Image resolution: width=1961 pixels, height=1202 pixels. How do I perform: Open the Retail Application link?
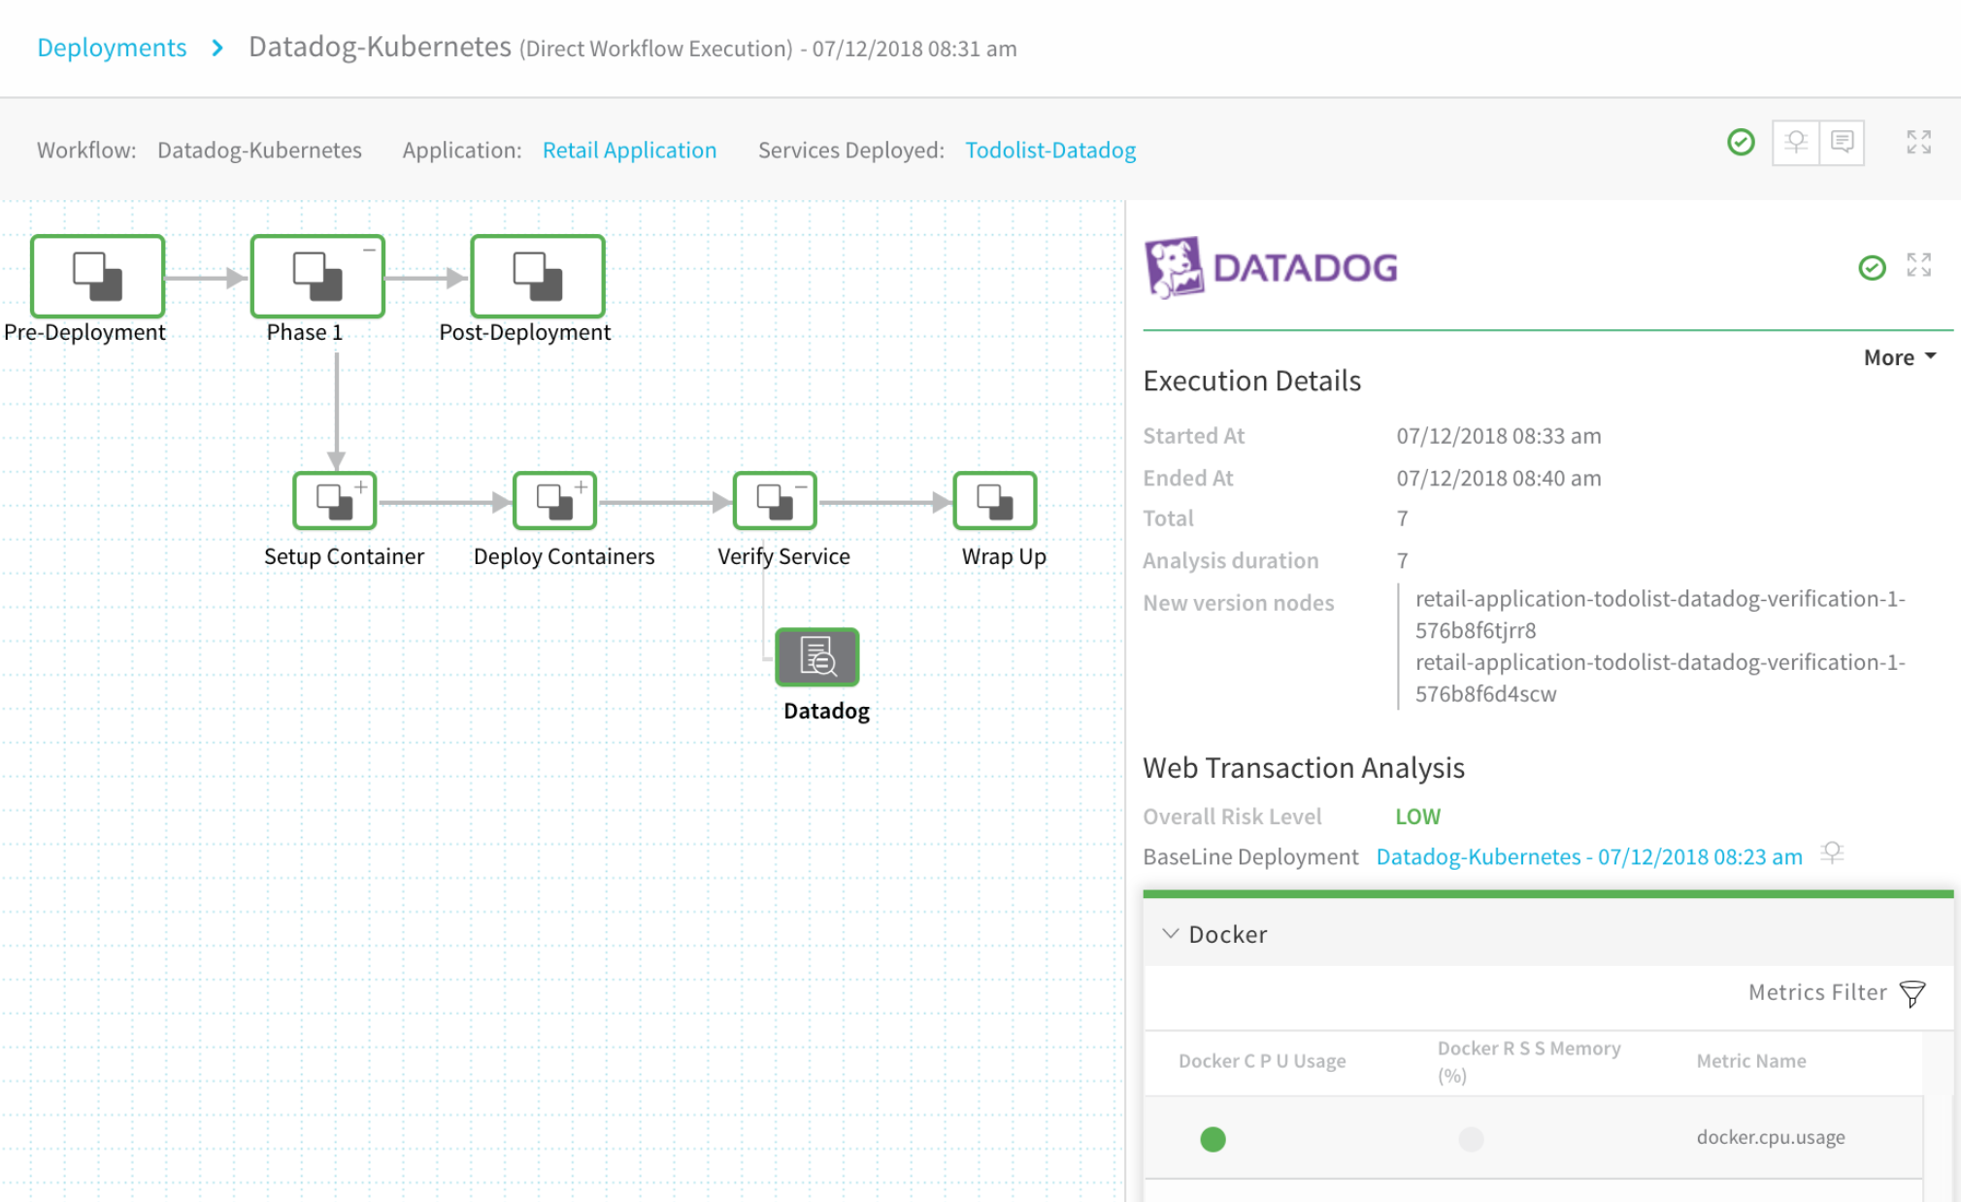[x=629, y=150]
